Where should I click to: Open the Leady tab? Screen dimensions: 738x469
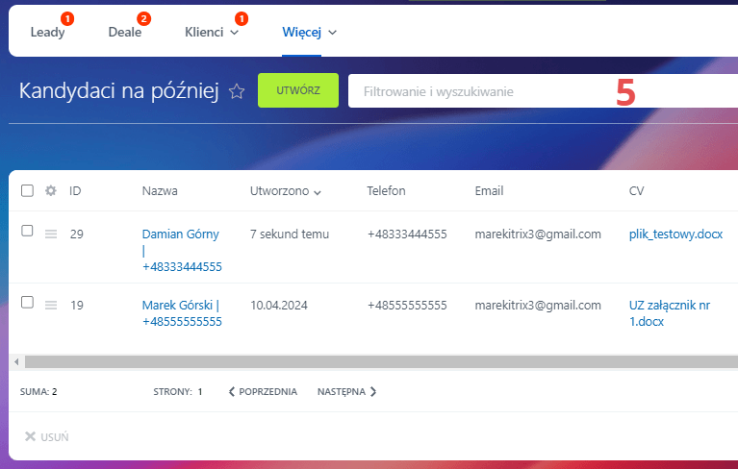point(47,32)
